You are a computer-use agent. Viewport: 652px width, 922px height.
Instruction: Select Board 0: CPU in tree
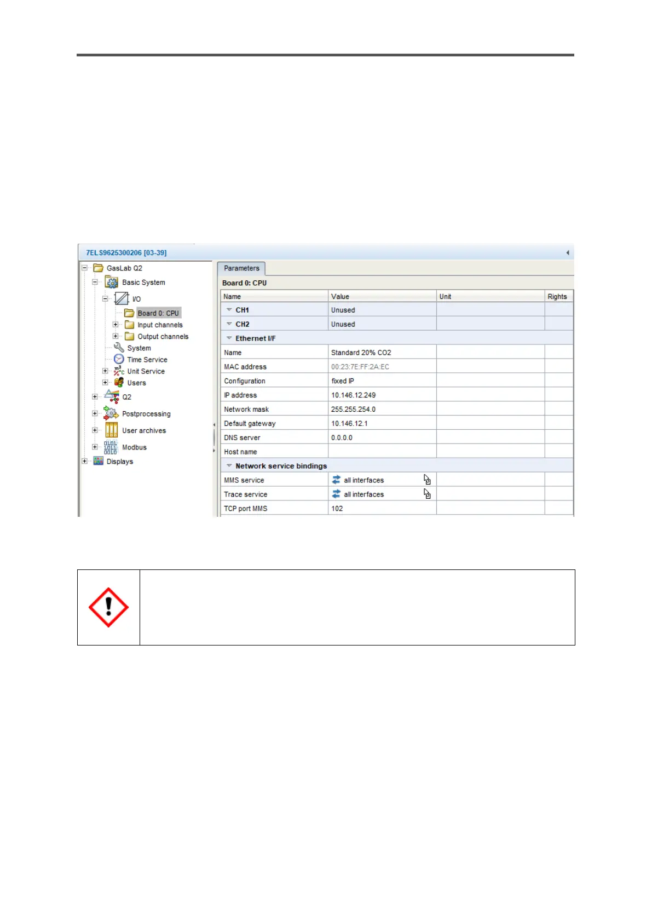coord(158,313)
